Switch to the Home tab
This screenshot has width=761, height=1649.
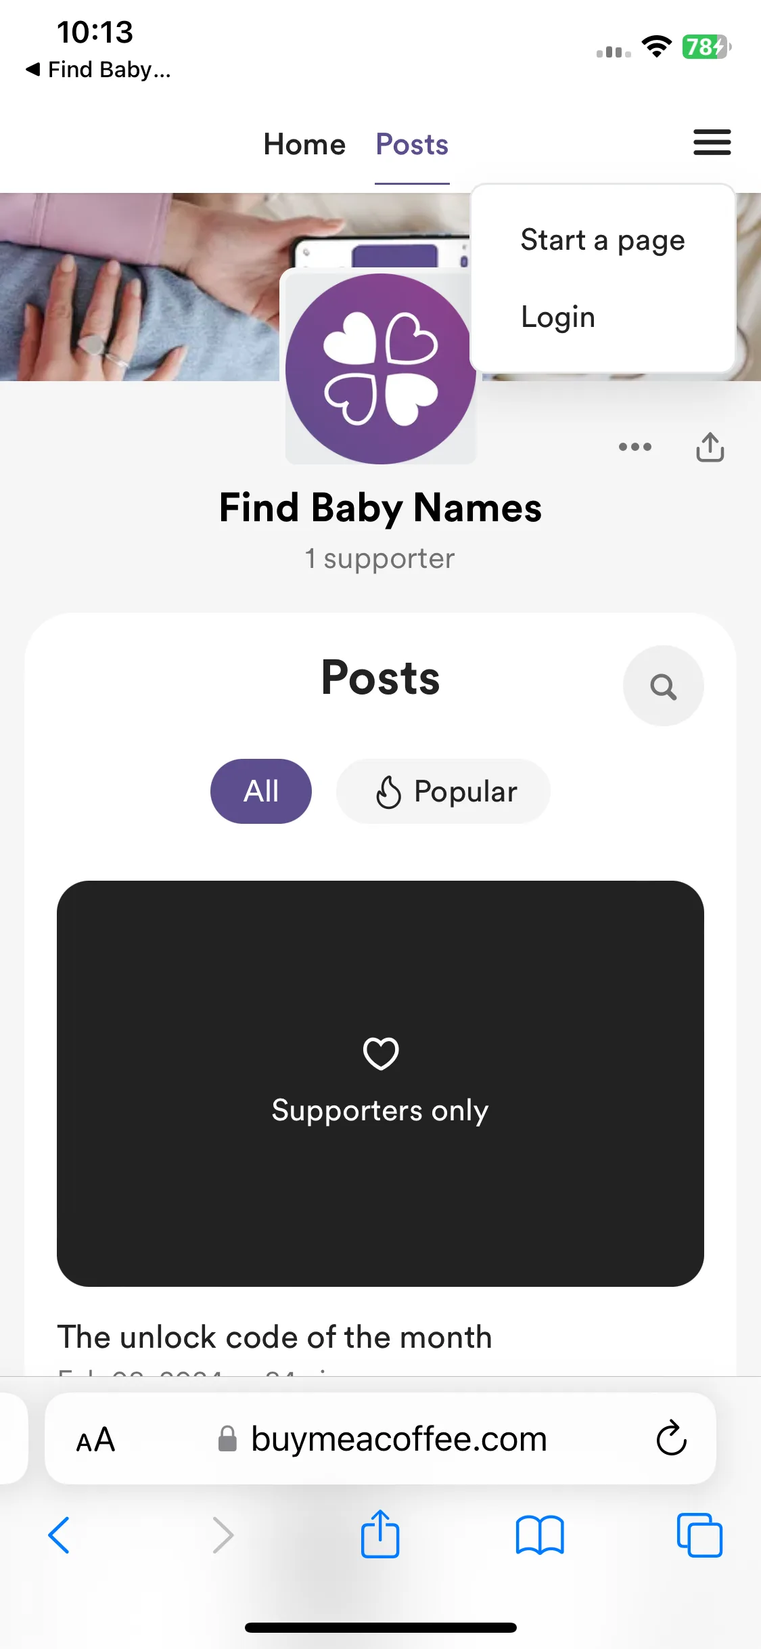(304, 144)
